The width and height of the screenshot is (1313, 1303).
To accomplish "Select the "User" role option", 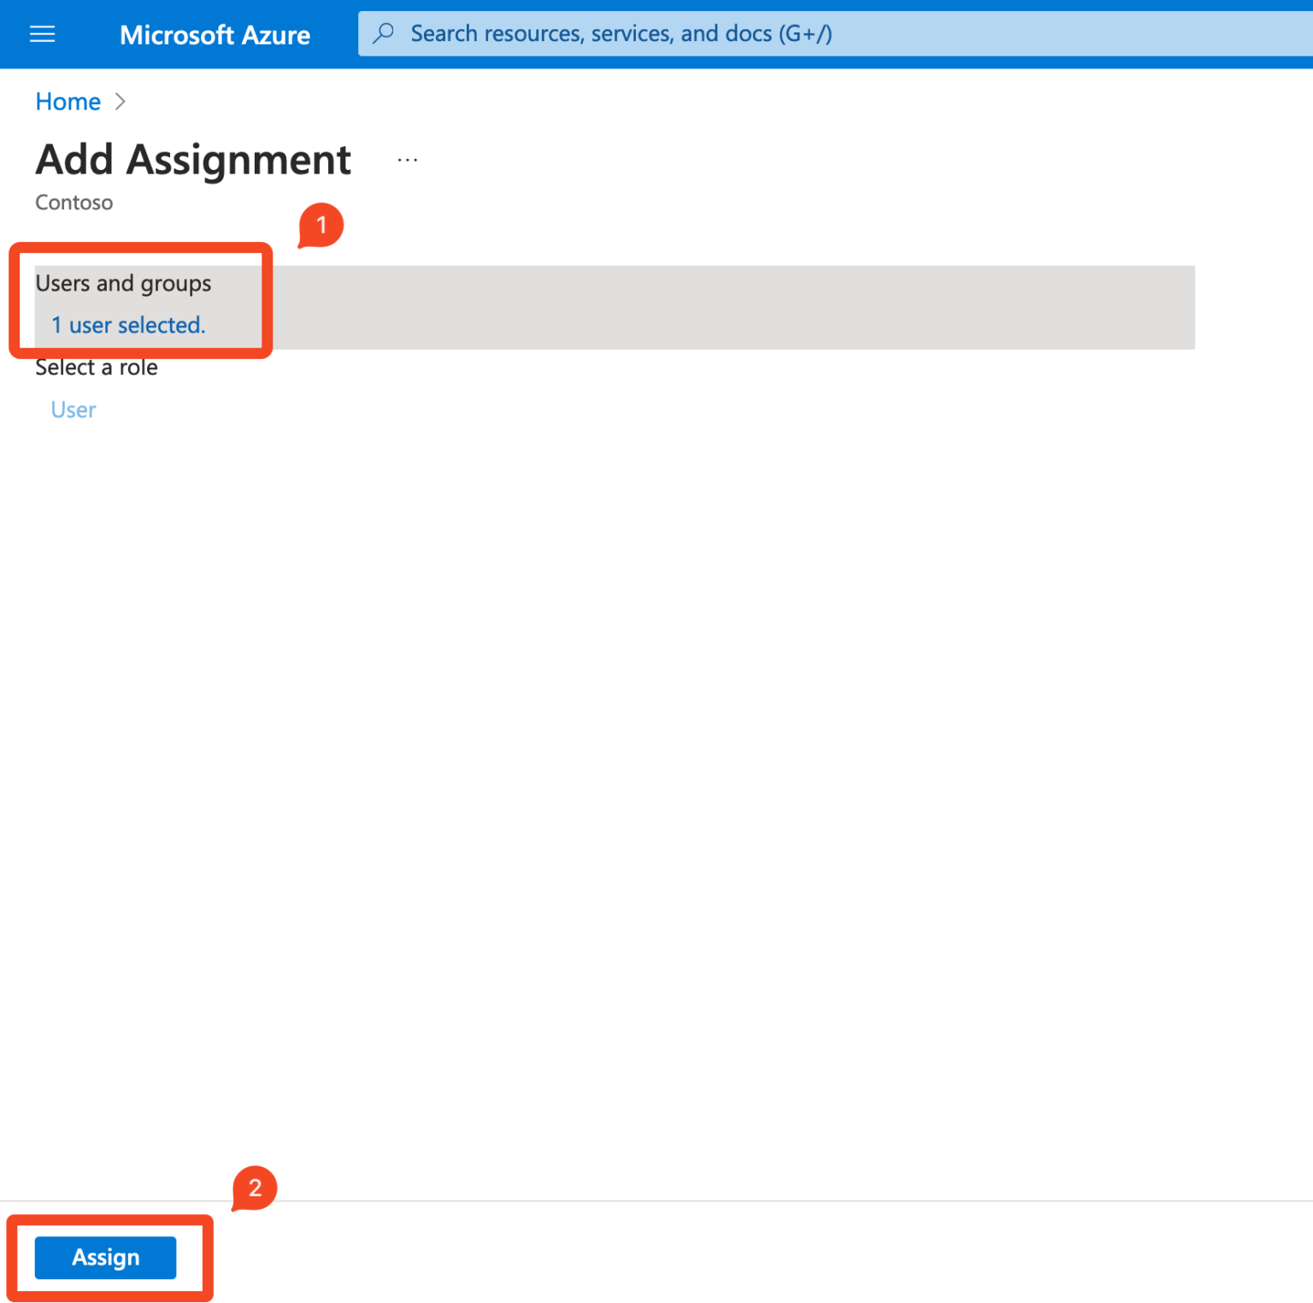I will coord(73,409).
